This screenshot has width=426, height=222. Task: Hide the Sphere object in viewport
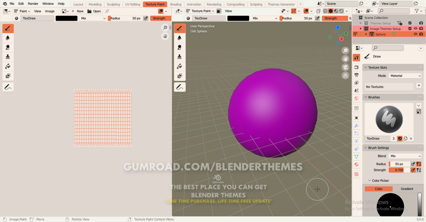pyautogui.click(x=415, y=34)
